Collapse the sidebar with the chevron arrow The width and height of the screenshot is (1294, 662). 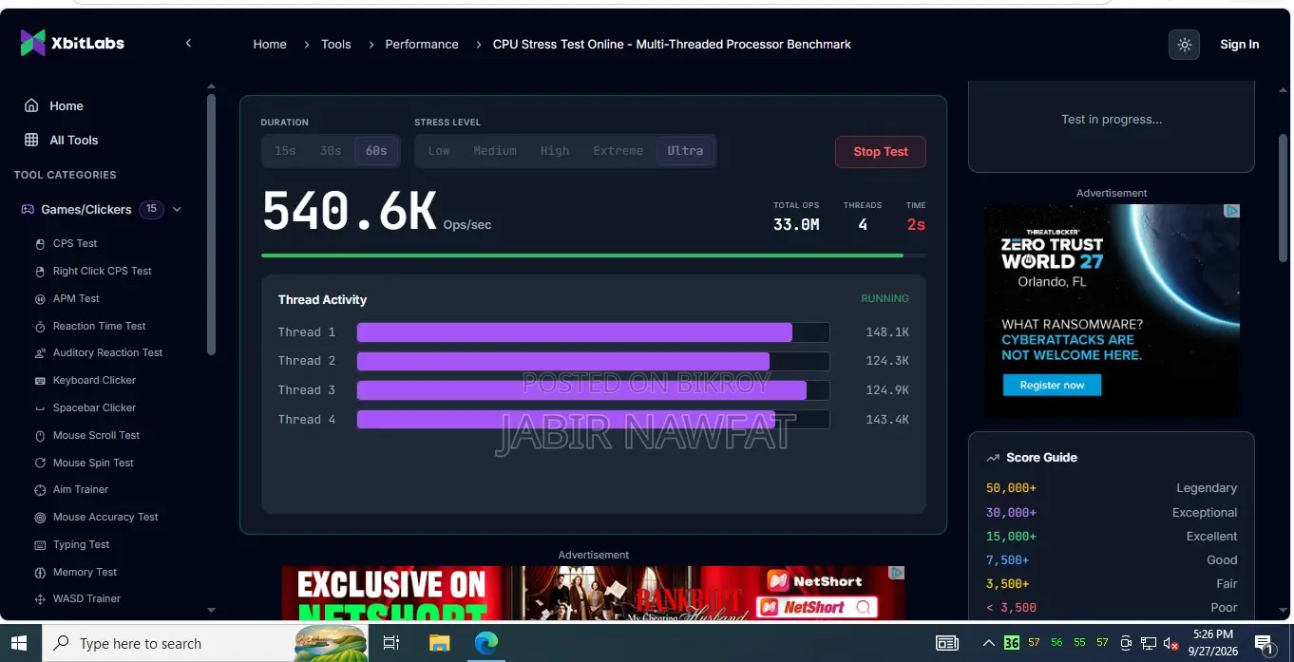point(188,43)
